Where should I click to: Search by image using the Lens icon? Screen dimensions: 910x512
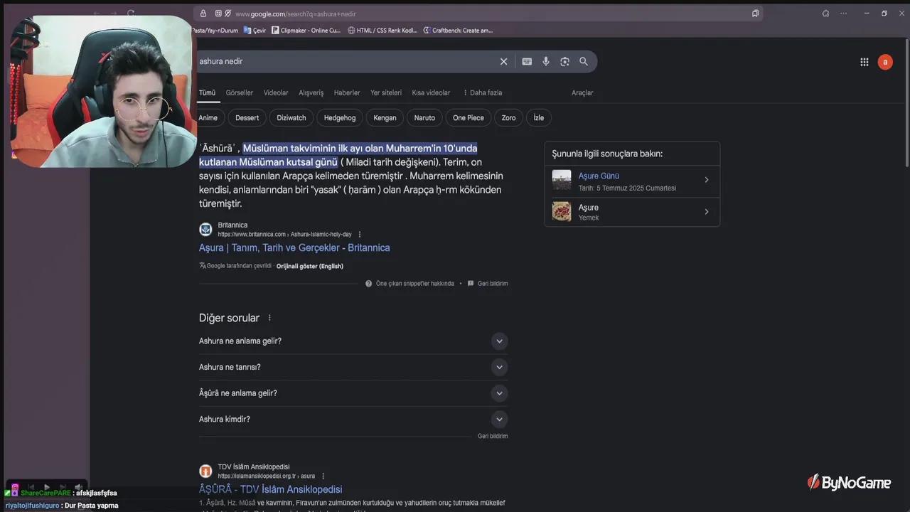[564, 62]
